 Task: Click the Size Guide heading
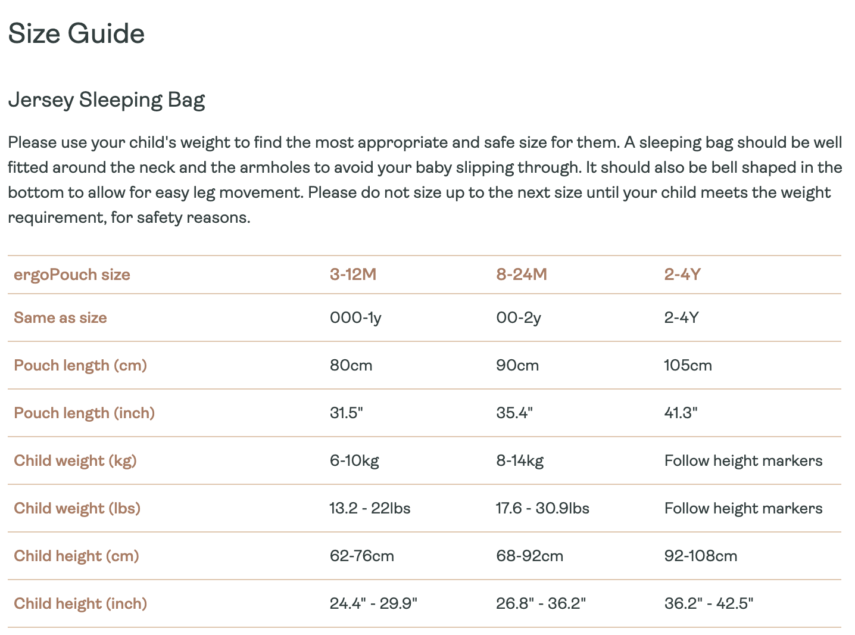pyautogui.click(x=76, y=33)
